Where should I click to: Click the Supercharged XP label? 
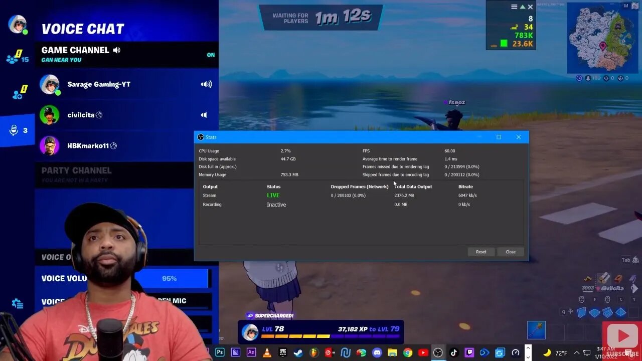click(270, 315)
